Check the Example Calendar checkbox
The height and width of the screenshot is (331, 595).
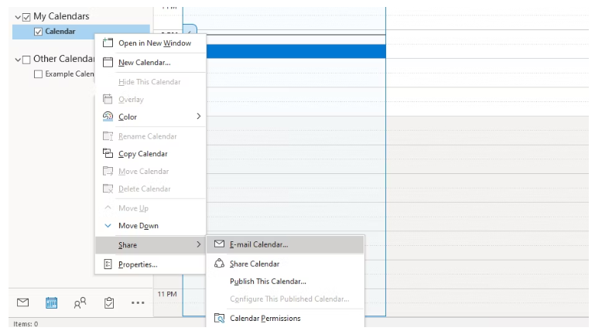[x=38, y=74]
